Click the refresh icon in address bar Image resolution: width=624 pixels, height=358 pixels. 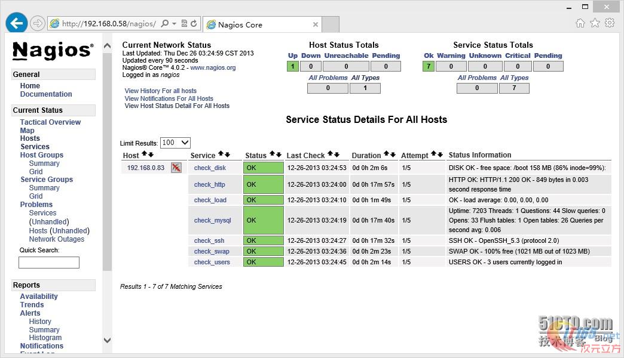[194, 23]
